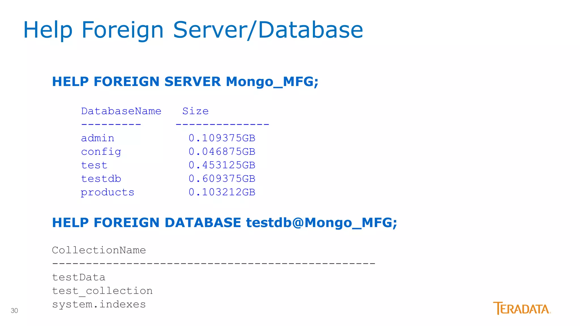Click the size value 0.609375GB
This screenshot has width=580, height=326.
coord(222,179)
